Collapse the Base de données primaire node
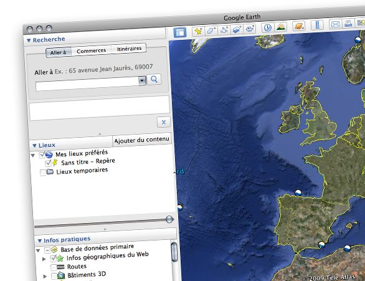This screenshot has height=281, width=365. click(x=38, y=250)
